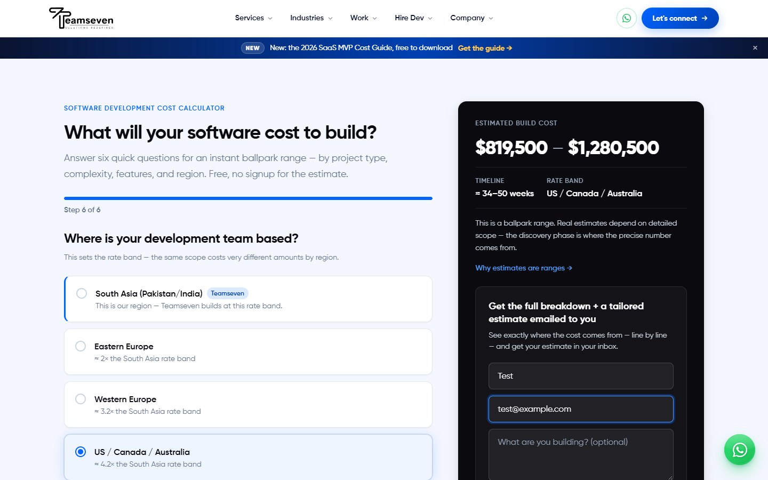Click the Where is your development team based heading

point(181,238)
